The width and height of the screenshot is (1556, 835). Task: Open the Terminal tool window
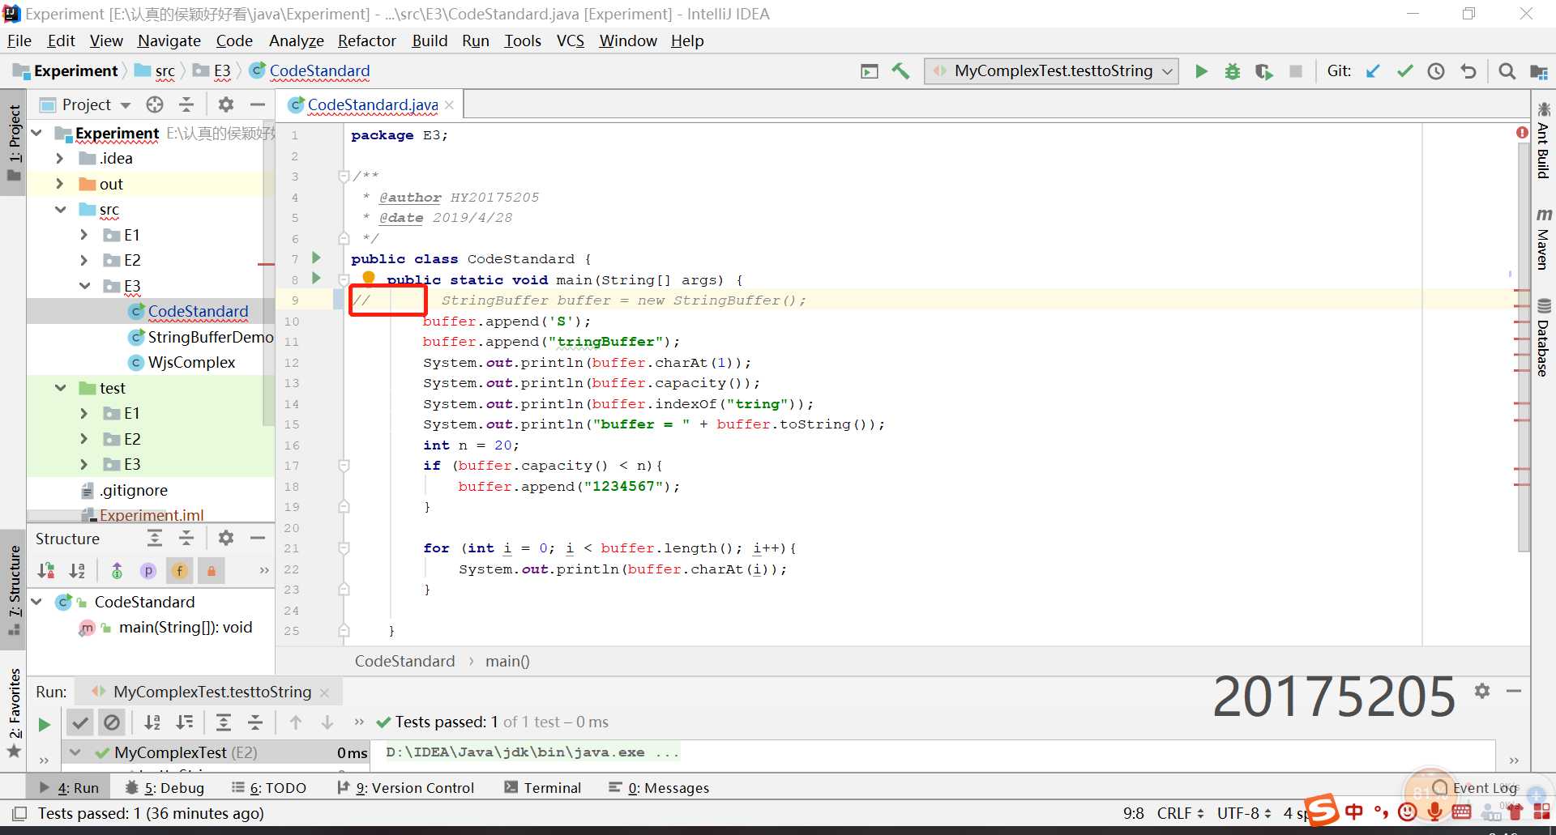[x=542, y=788]
